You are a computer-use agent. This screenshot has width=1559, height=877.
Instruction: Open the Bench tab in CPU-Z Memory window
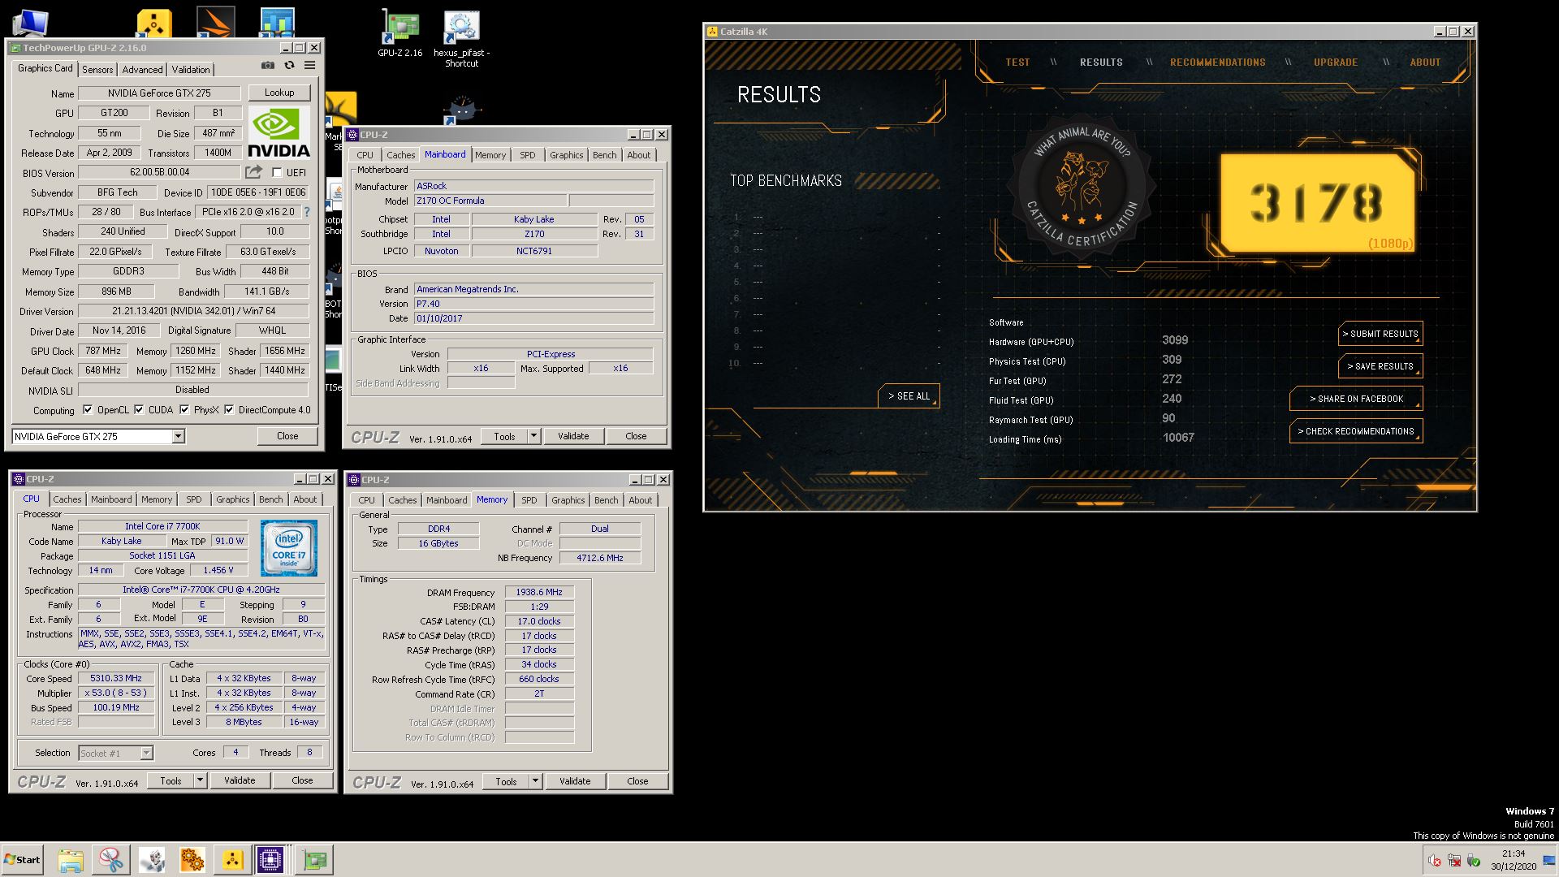(x=607, y=500)
